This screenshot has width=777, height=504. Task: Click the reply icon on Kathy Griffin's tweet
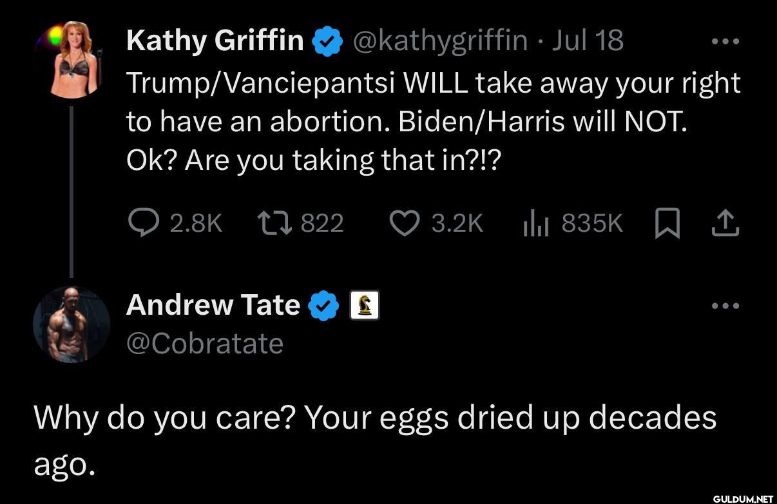click(x=142, y=223)
